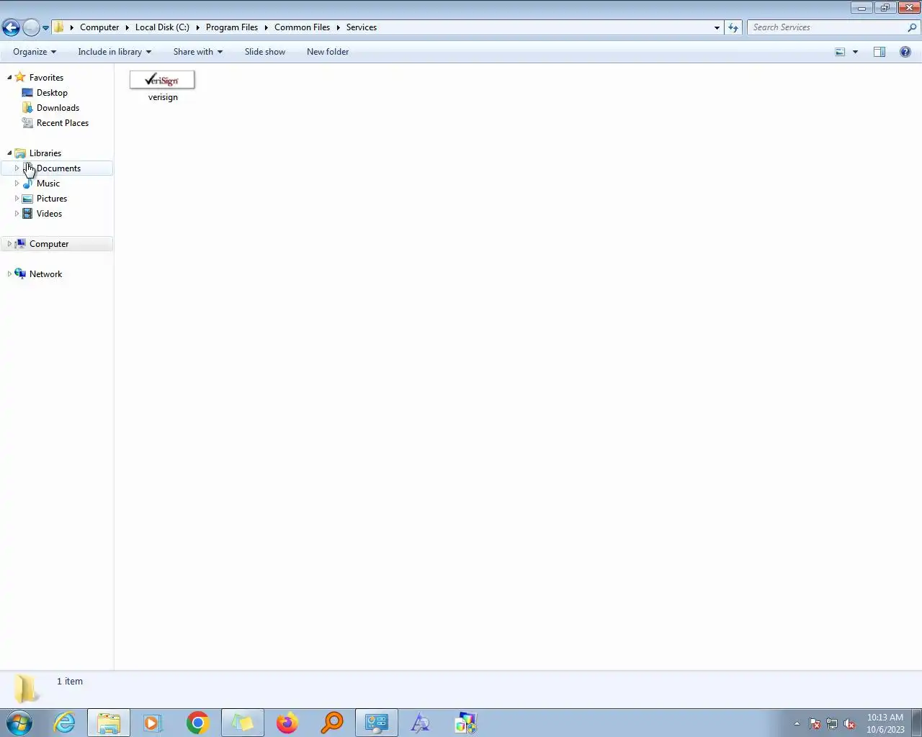Start the Slide show
Viewport: 922px width, 737px height.
pos(265,52)
